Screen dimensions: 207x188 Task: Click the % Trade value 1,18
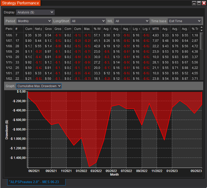coord(195,35)
